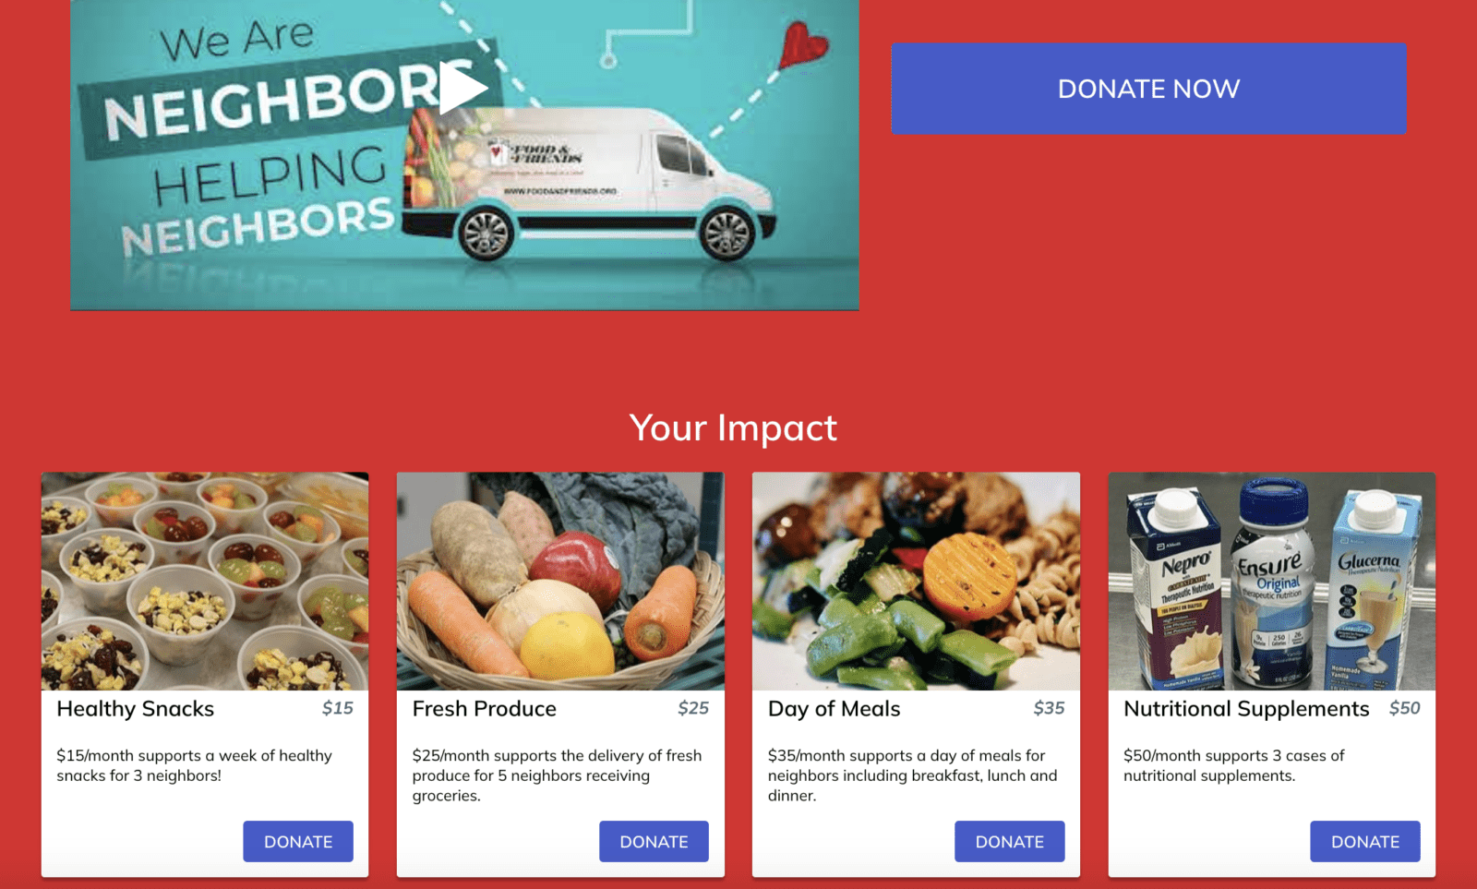Image resolution: width=1477 pixels, height=889 pixels.
Task: Click the Your Impact heading
Action: click(x=733, y=428)
